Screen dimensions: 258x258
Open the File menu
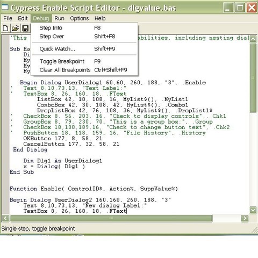click(8, 18)
